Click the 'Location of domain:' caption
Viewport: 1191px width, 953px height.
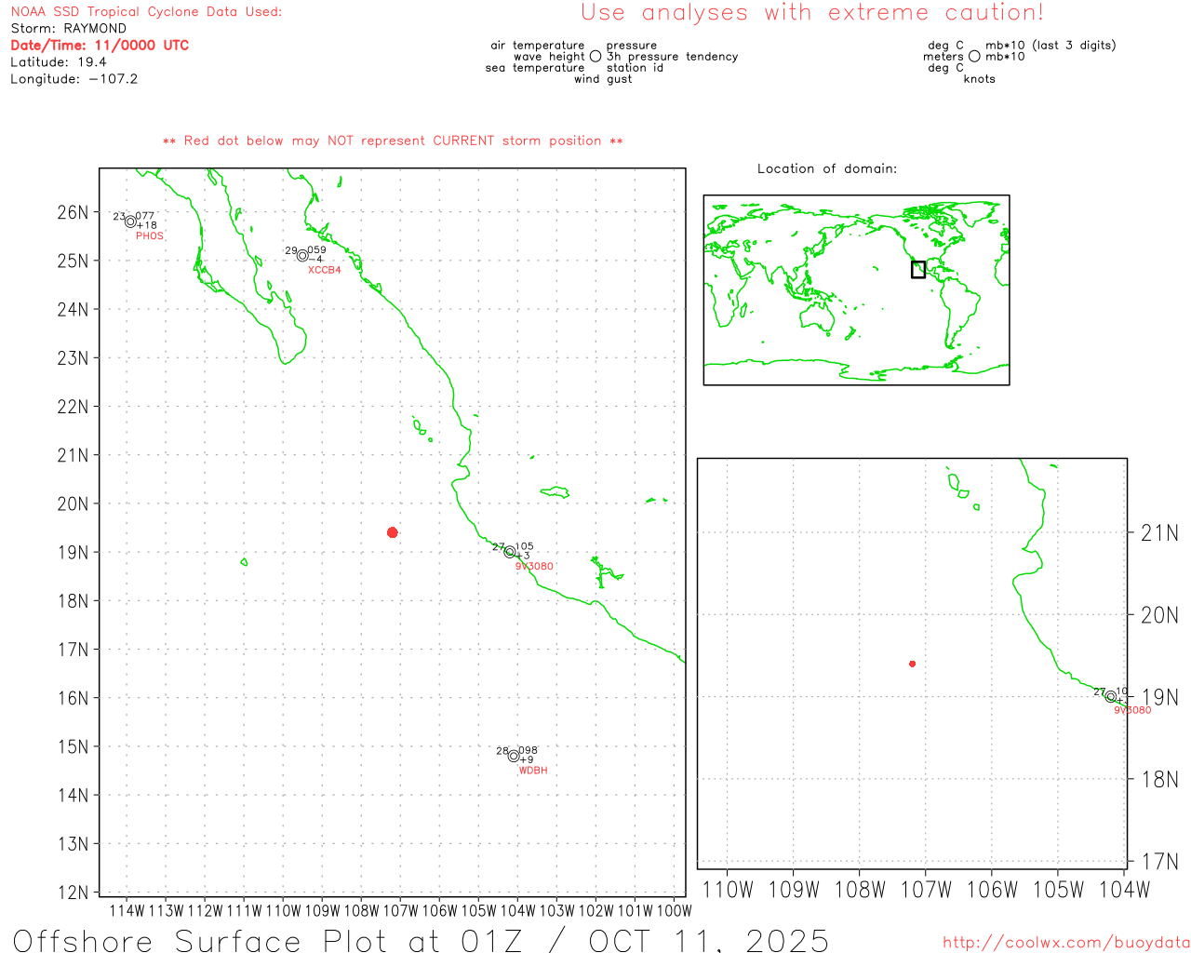coord(827,168)
